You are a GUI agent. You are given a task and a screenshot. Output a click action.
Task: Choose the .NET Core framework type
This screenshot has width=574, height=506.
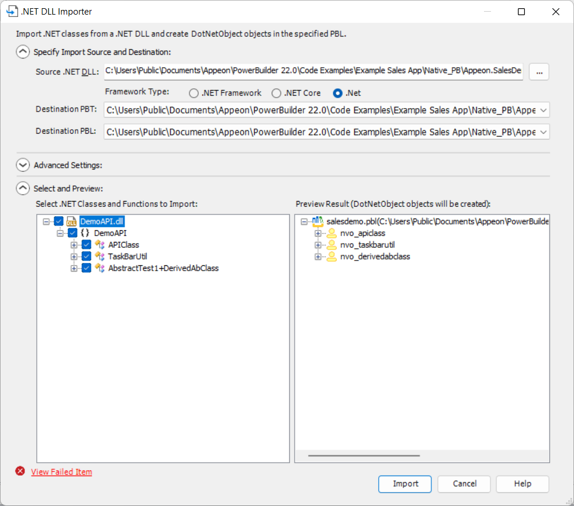tap(276, 93)
